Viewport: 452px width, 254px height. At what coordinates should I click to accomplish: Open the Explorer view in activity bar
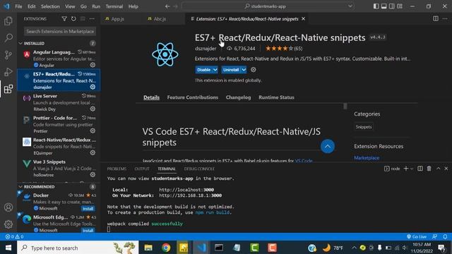(x=8, y=21)
